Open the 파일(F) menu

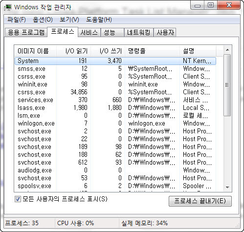(x=17, y=20)
